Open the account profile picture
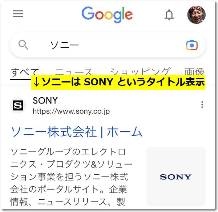 196,15
